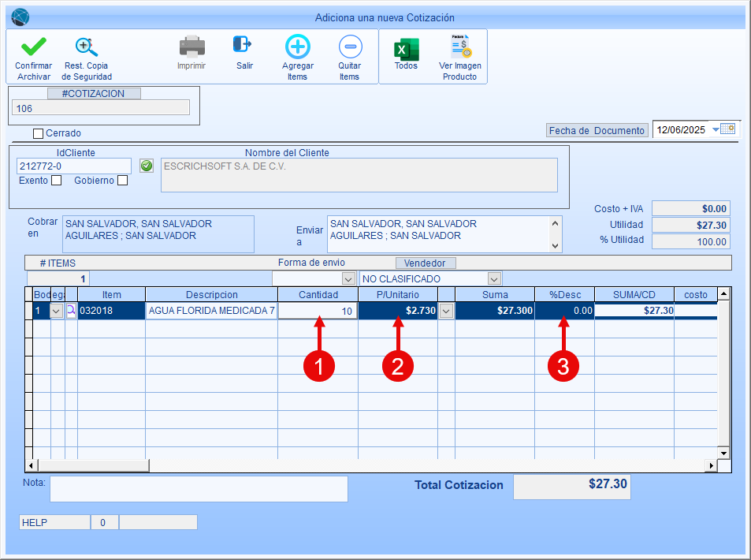Viewport: 751px width, 560px height.
Task: Click the Quitar Items minus icon
Action: tap(350, 47)
